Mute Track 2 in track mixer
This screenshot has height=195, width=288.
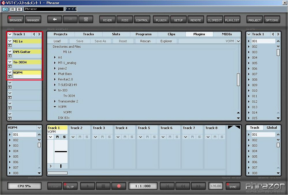[80, 137]
